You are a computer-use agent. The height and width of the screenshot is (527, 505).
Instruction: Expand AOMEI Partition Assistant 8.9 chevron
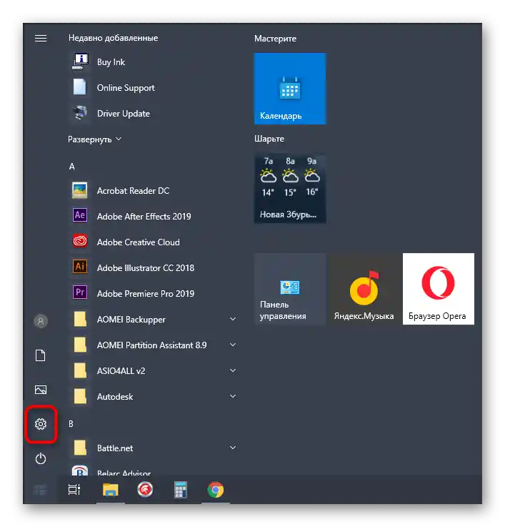233,345
